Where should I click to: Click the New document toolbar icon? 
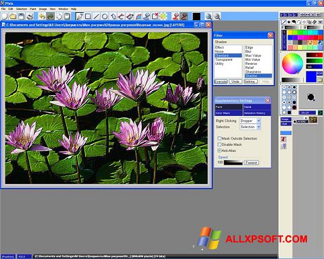pyautogui.click(x=5, y=16)
